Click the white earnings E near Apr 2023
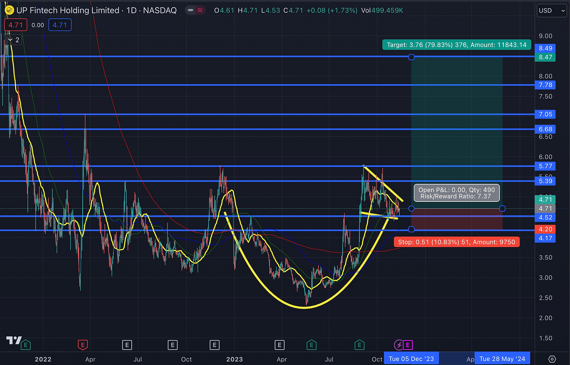 coord(279,345)
